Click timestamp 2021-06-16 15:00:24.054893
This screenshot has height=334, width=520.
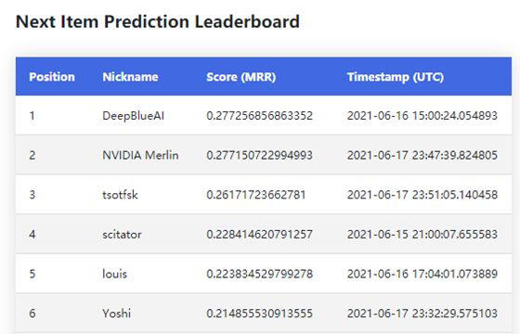(422, 116)
